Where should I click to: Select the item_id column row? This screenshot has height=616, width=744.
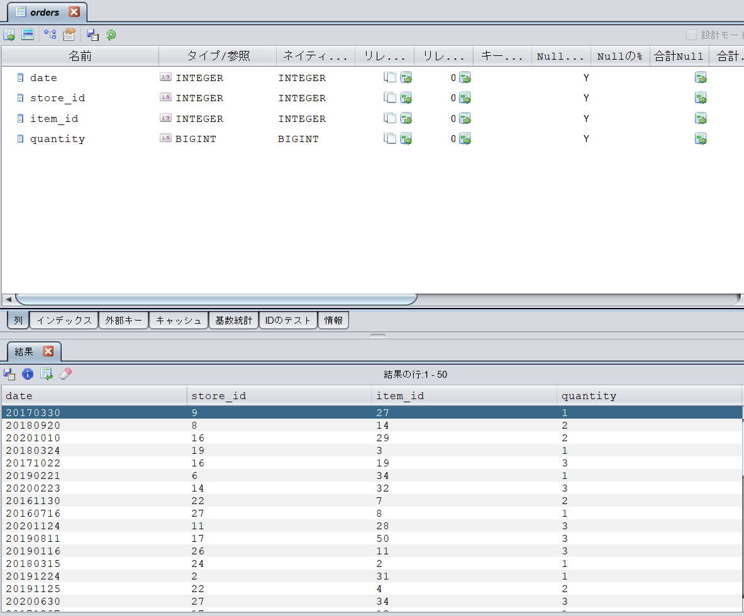pos(372,118)
